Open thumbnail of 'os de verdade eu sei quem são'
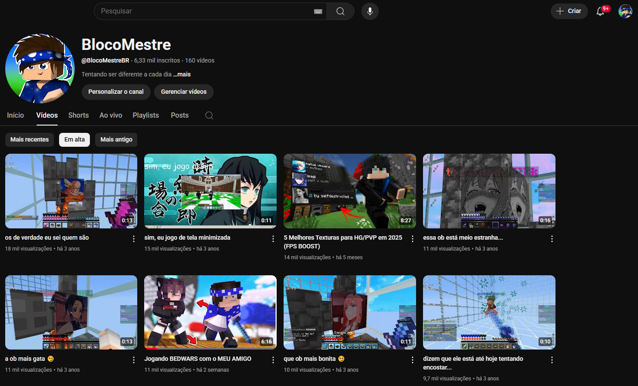Viewport: 638px width, 386px height. 71,191
